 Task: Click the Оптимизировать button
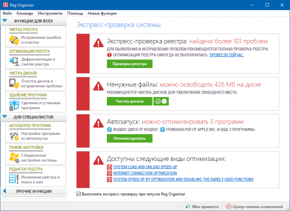pos(130,139)
